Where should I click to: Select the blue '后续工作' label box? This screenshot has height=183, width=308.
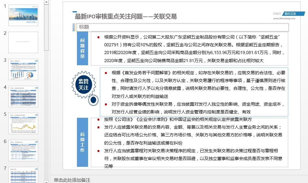[82, 142]
